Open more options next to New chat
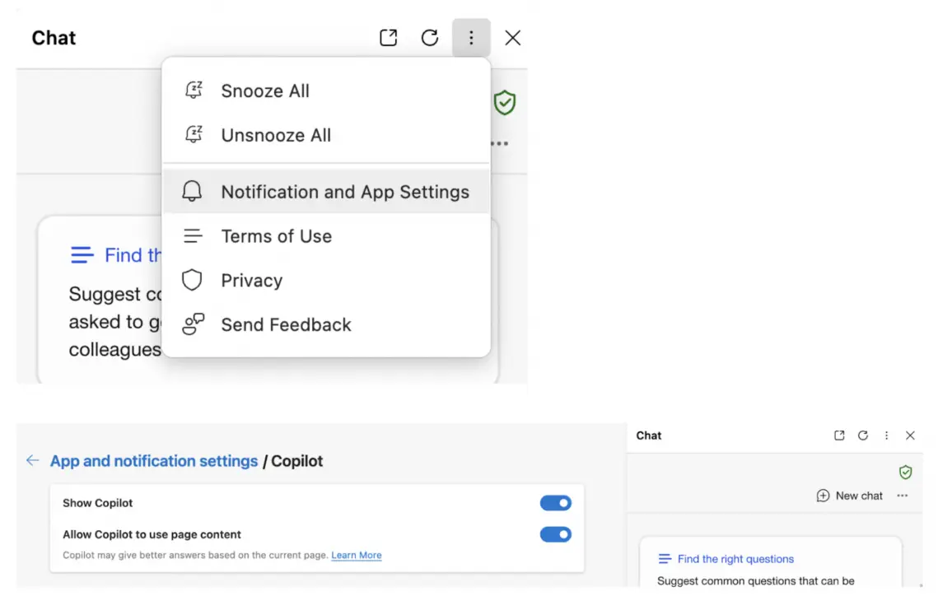 click(x=902, y=496)
